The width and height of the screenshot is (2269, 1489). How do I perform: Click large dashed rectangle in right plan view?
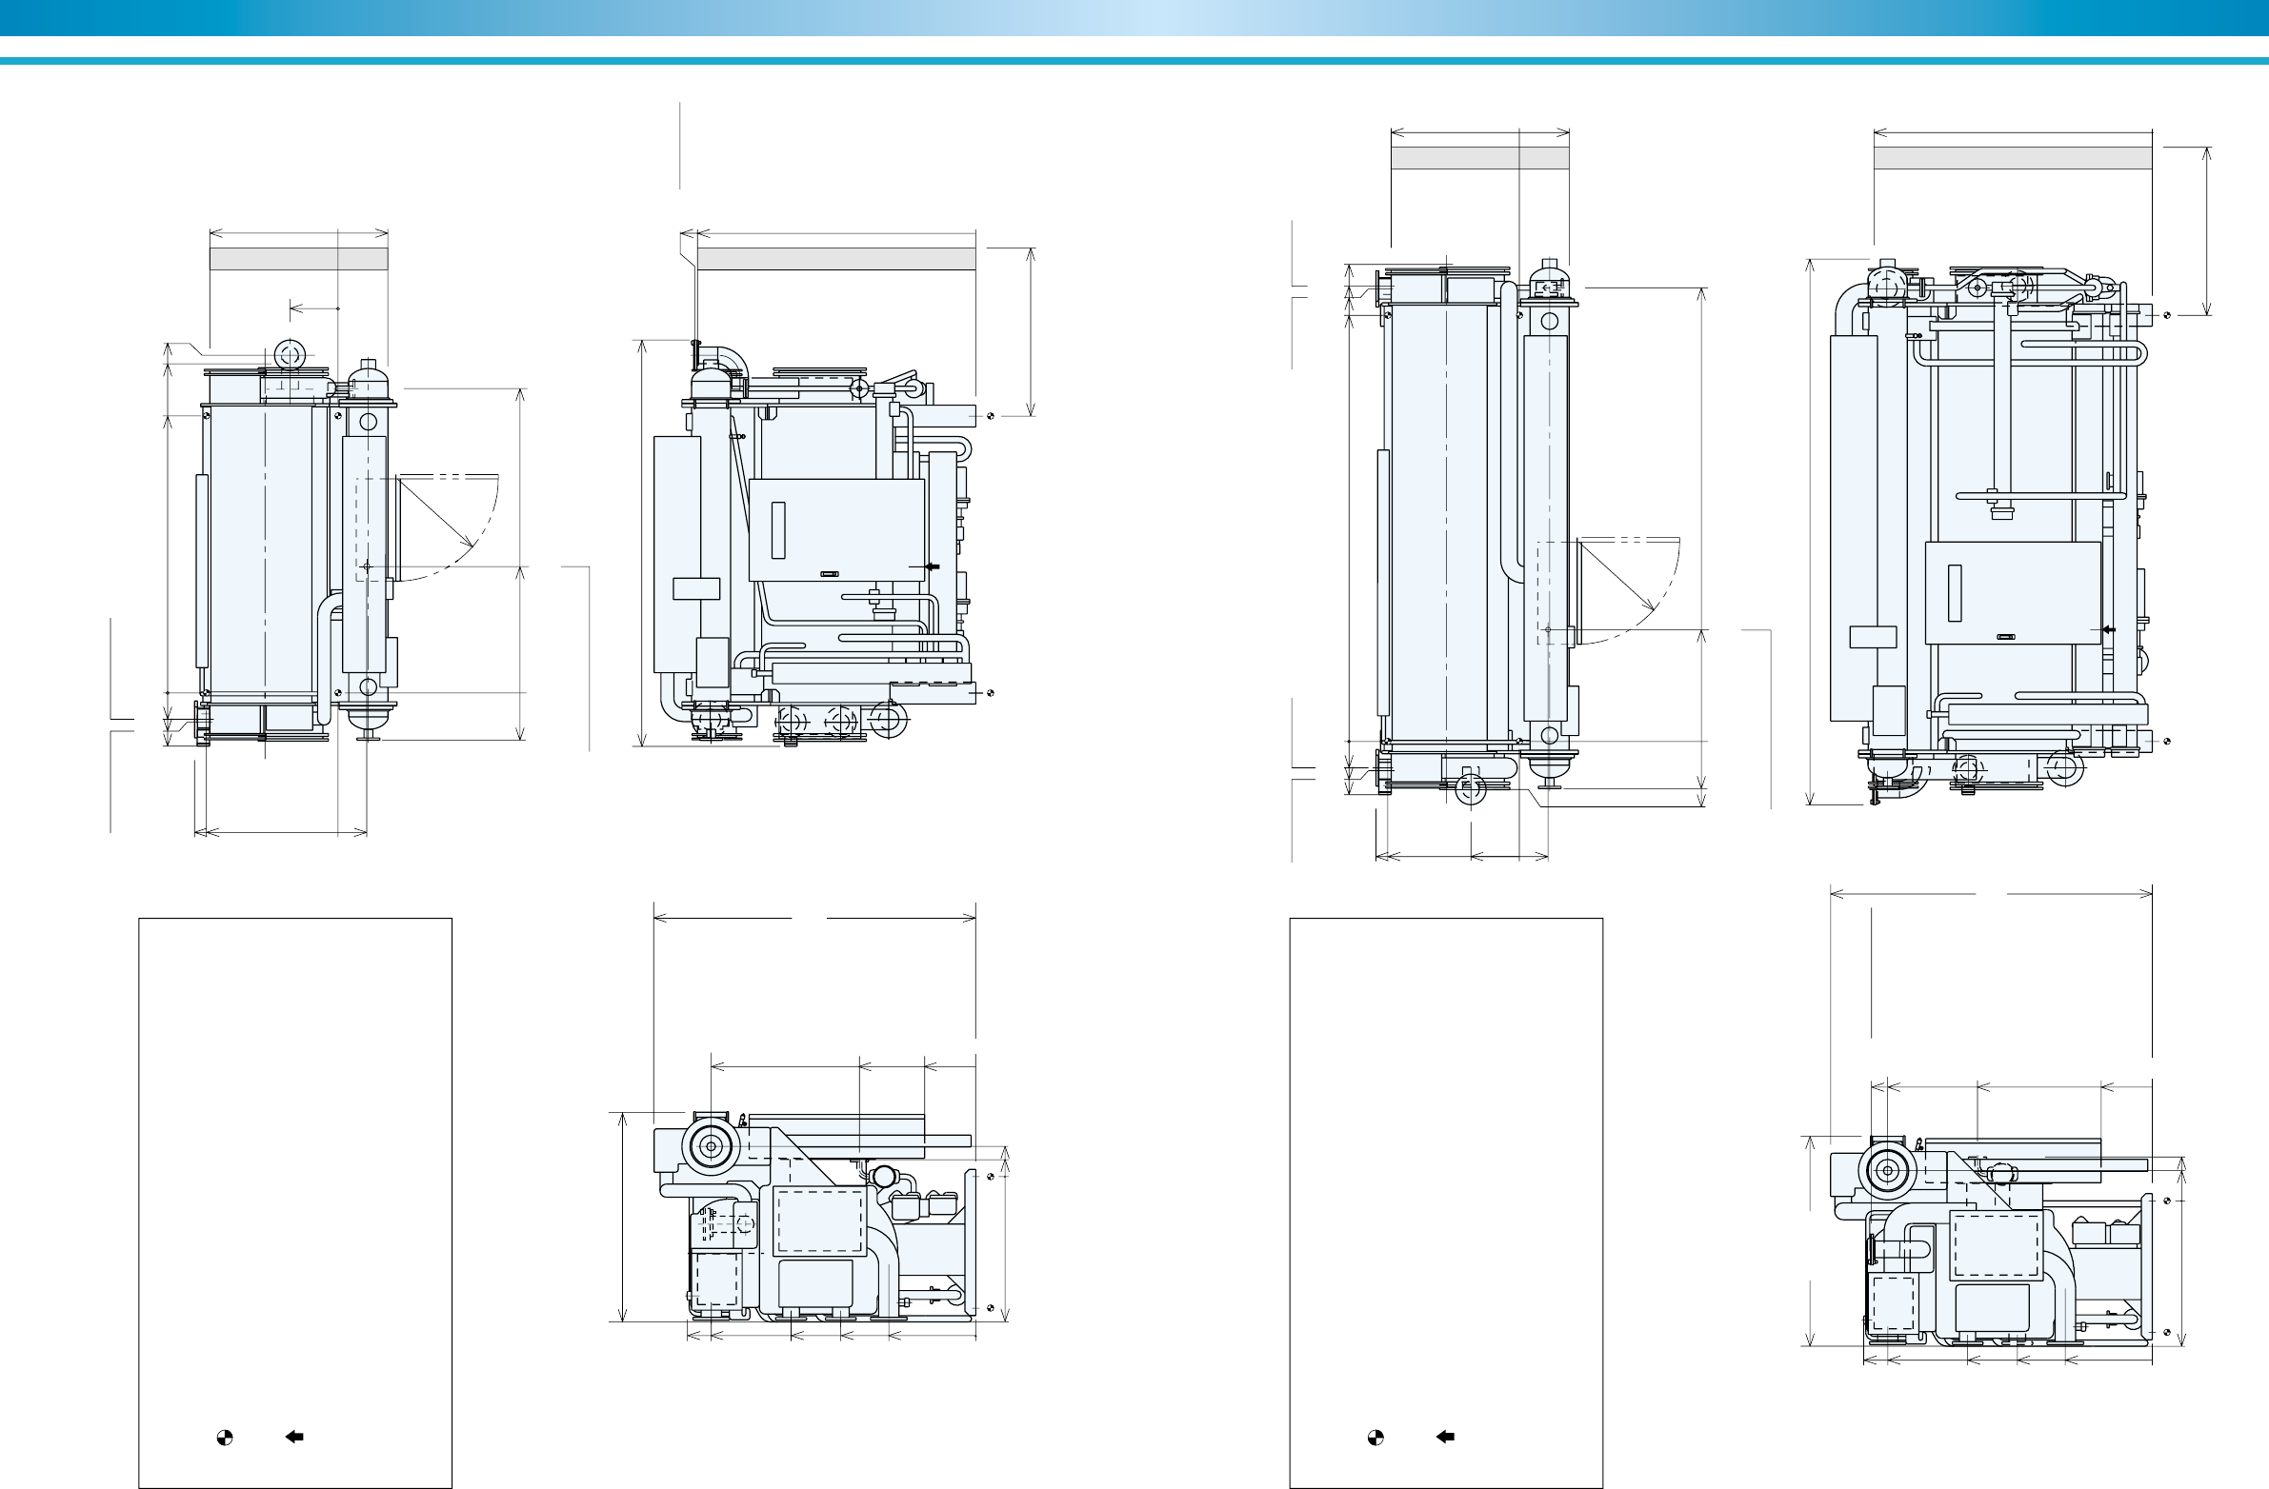pyautogui.click(x=1997, y=1244)
